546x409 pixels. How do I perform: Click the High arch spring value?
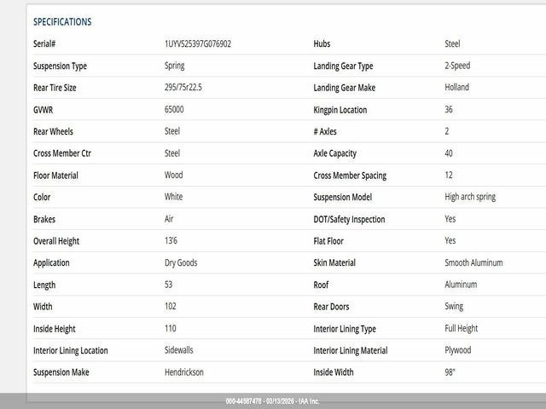click(x=470, y=197)
